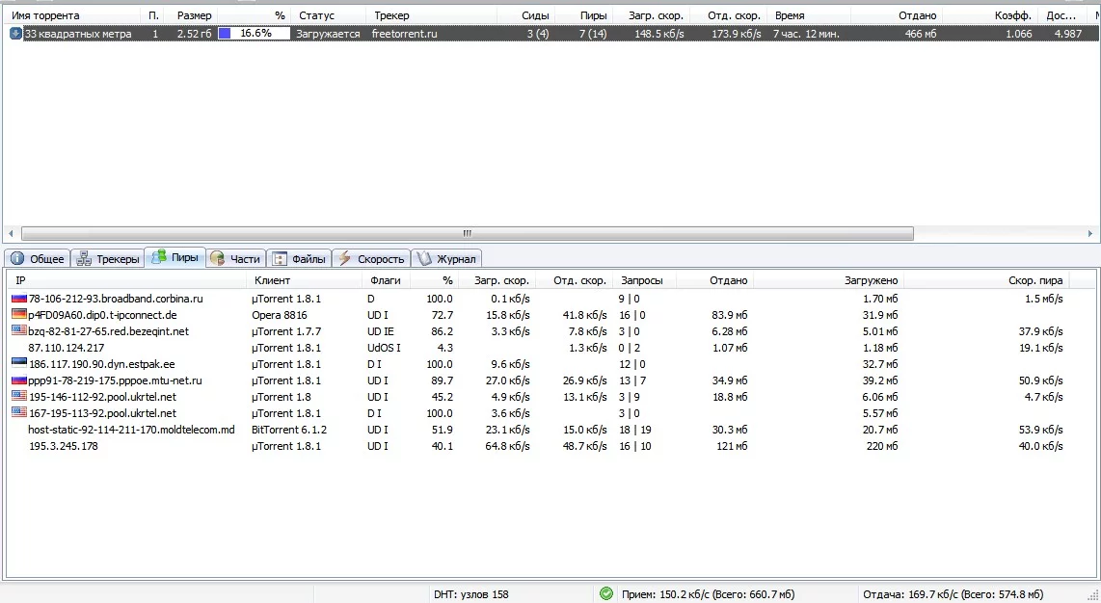
Task: Select peer 186.117.190.90.dyn.estpak.ee
Action: click(102, 364)
